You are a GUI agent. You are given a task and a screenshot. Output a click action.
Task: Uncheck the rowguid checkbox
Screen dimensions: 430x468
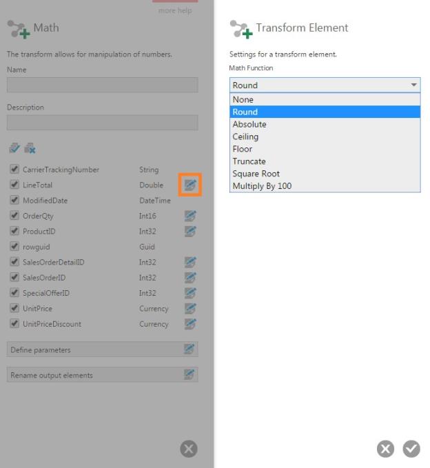[14, 247]
